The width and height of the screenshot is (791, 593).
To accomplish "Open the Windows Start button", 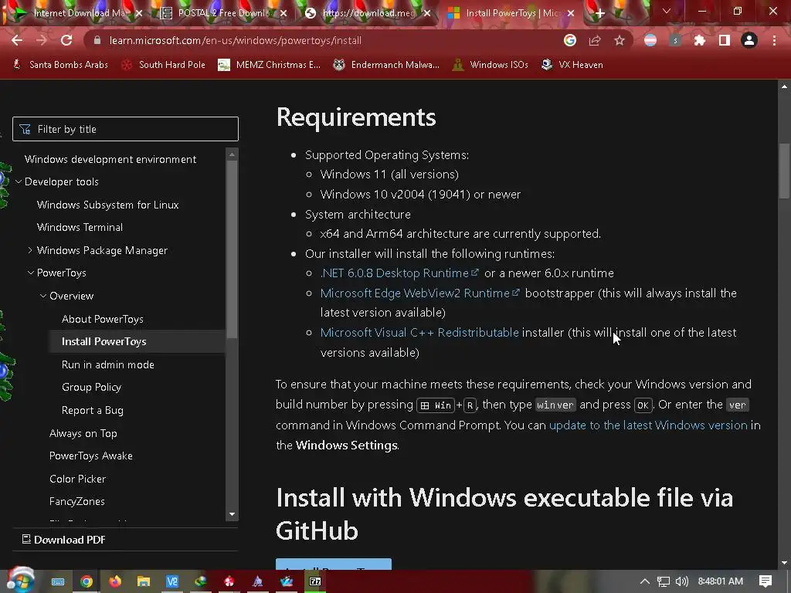I will pyautogui.click(x=20, y=581).
